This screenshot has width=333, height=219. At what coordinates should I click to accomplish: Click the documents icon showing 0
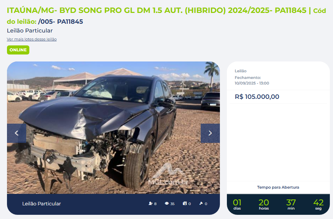point(185,204)
